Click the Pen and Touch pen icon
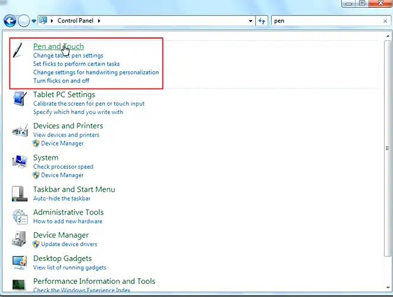 click(18, 50)
